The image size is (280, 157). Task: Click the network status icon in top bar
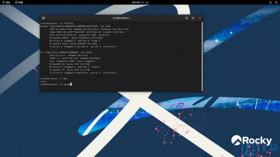point(271,2)
